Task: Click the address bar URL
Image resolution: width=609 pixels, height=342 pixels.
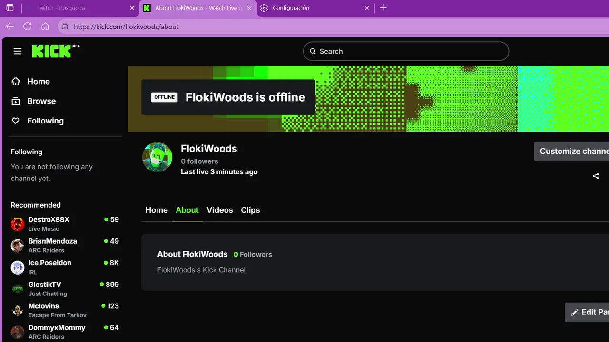Action: click(x=126, y=27)
